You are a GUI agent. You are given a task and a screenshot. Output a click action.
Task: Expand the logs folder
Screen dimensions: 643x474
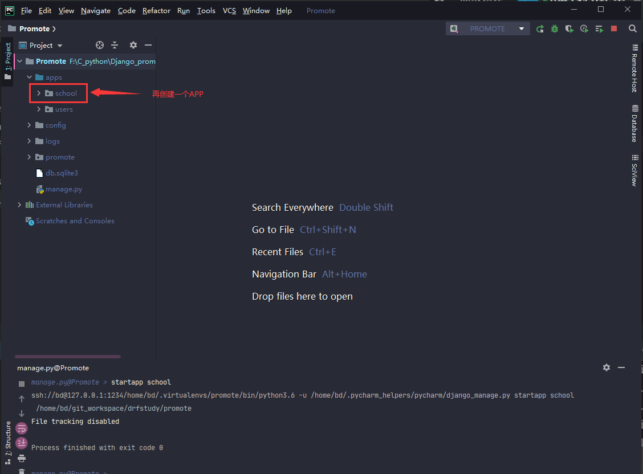(x=29, y=141)
